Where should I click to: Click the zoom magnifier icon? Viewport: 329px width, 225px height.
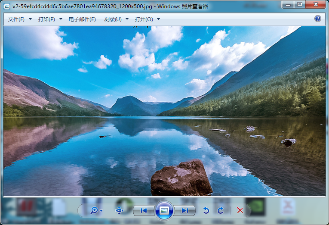(94, 210)
